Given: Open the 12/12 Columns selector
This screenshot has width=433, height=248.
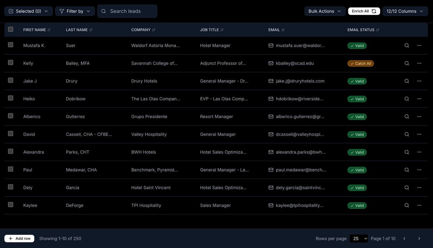Looking at the screenshot, I should pos(405,11).
